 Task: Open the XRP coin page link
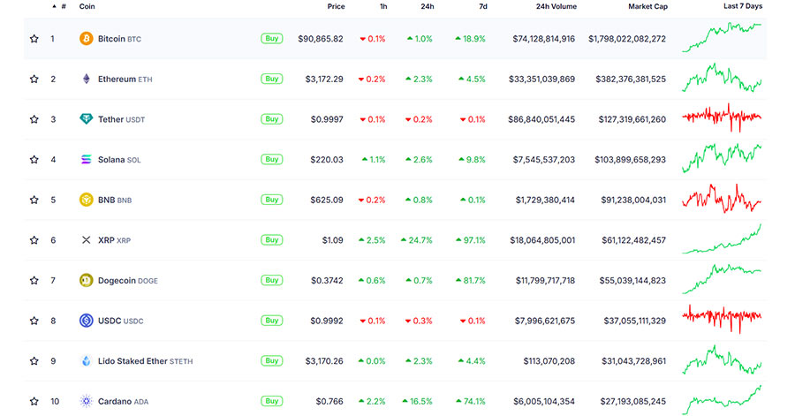coord(114,240)
